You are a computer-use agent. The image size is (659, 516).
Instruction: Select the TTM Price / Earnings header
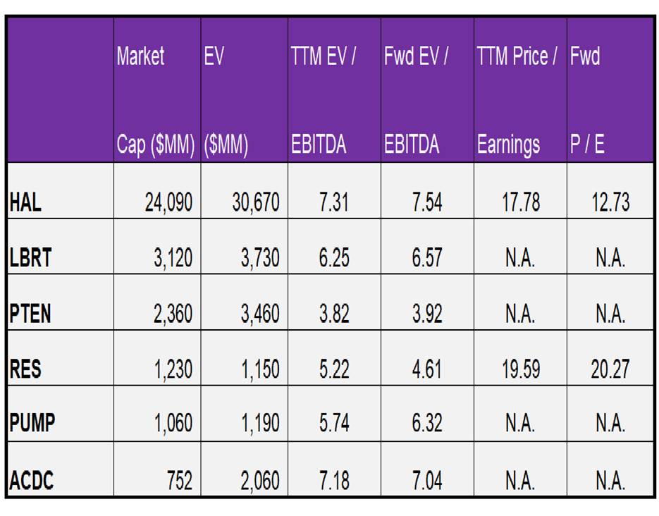click(x=517, y=99)
